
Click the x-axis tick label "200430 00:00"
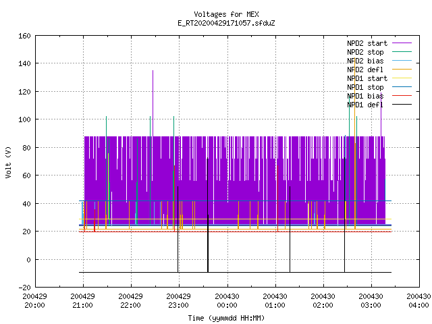click(x=227, y=301)
